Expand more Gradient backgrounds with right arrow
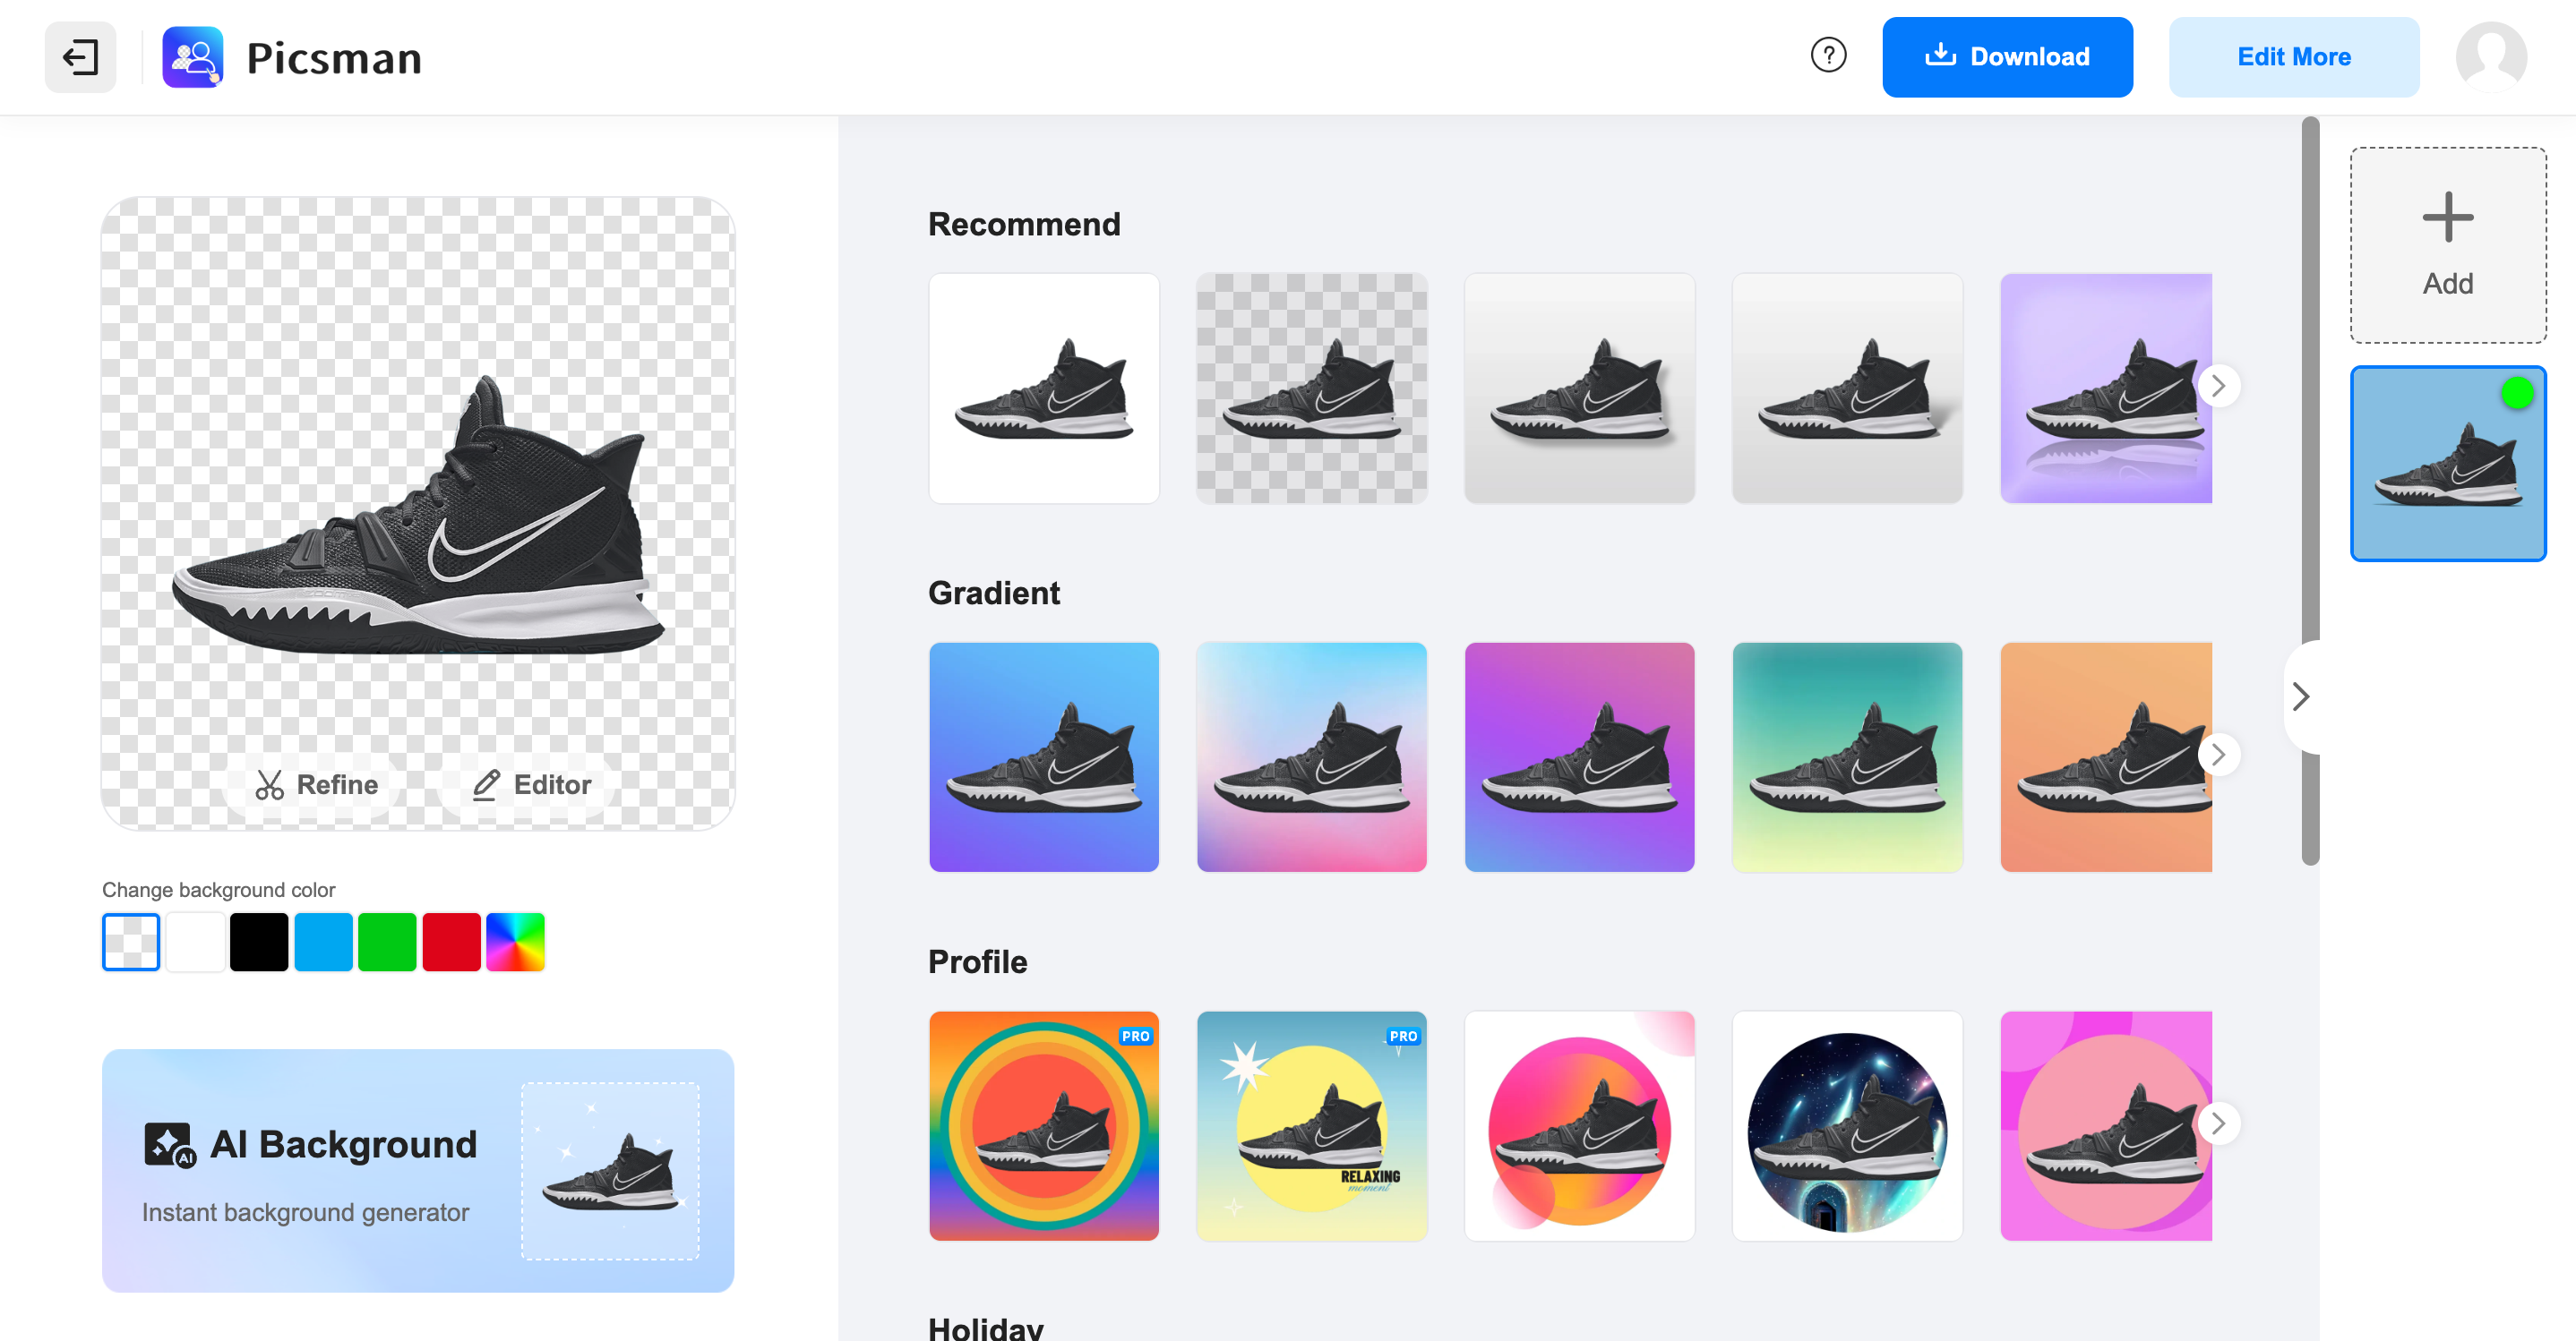 2219,756
